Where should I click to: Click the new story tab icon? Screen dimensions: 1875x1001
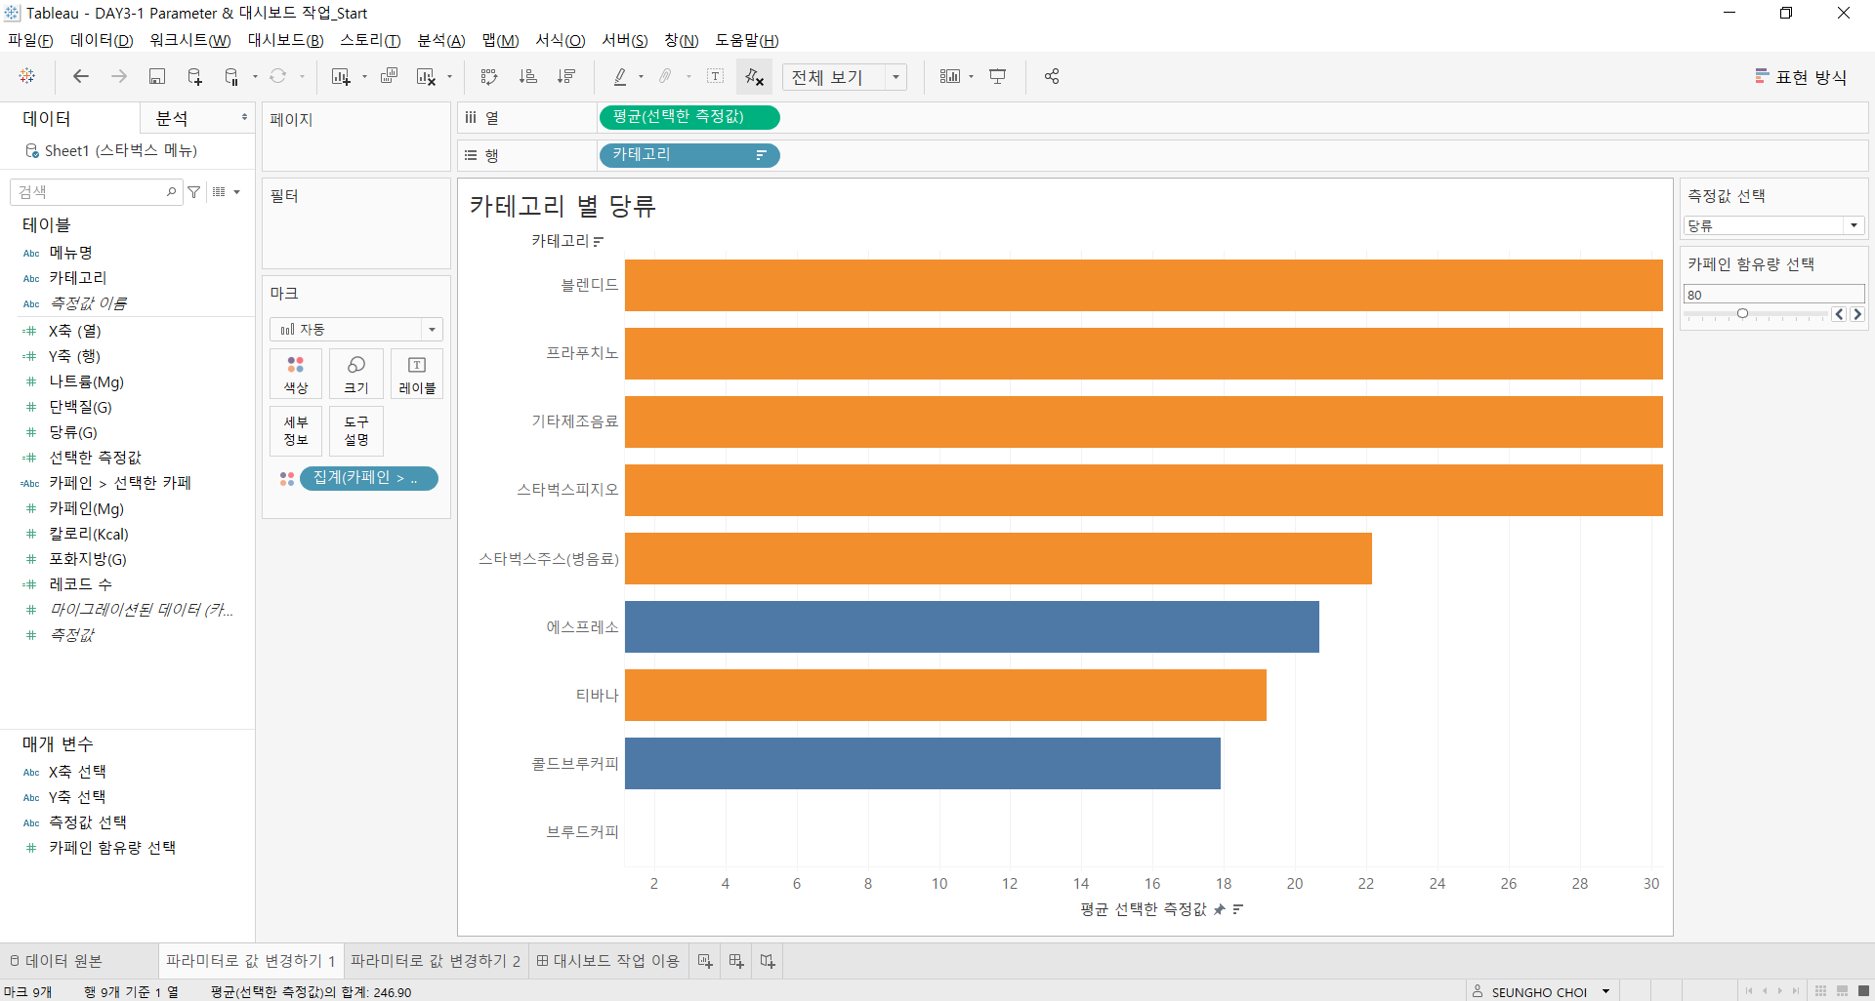point(768,961)
